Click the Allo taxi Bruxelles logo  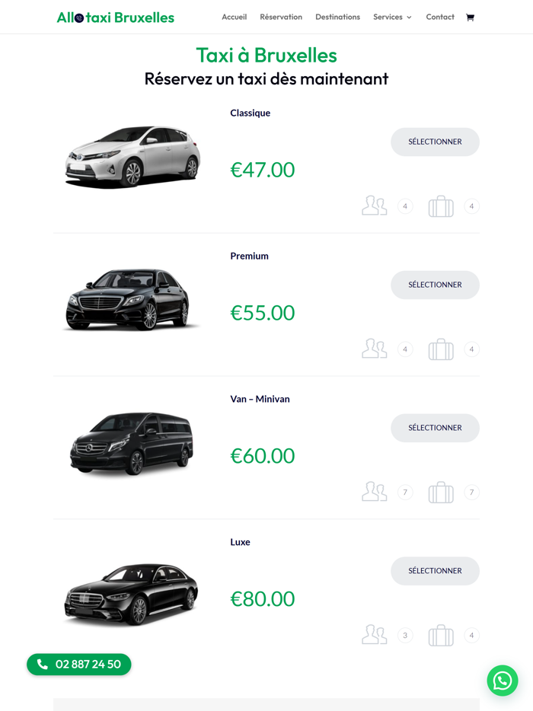point(115,16)
